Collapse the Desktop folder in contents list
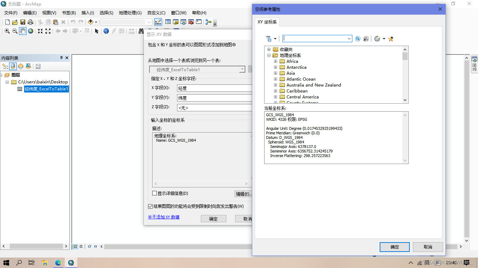 pyautogui.click(x=7, y=82)
